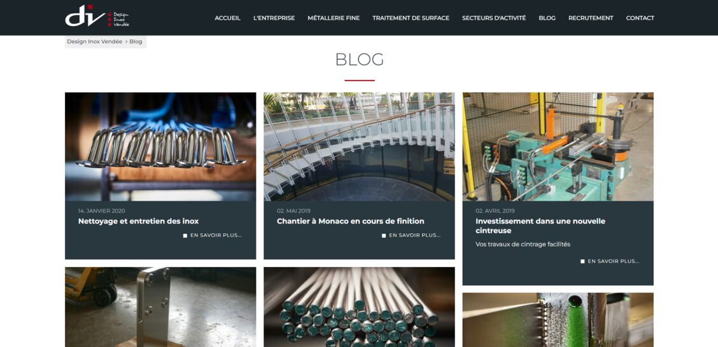The height and width of the screenshot is (347, 718).
Task: Click 'En savoir plus' under the cintreuse article
Action: (610, 261)
